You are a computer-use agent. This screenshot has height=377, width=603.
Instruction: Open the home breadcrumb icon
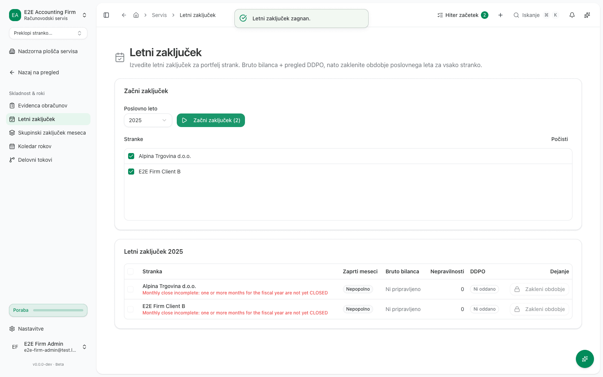point(136,15)
